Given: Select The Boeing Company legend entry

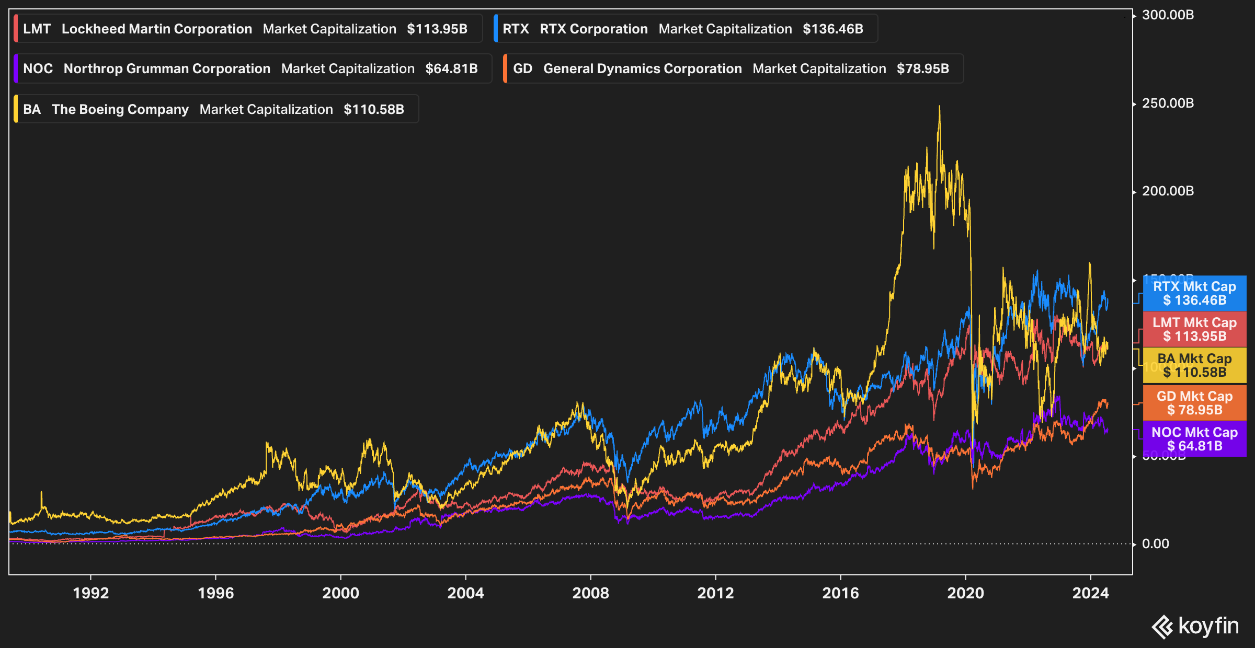Looking at the screenshot, I should 120,109.
